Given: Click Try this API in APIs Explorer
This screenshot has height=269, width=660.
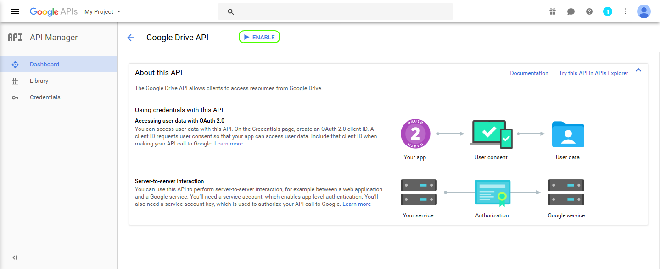Looking at the screenshot, I should click(593, 73).
